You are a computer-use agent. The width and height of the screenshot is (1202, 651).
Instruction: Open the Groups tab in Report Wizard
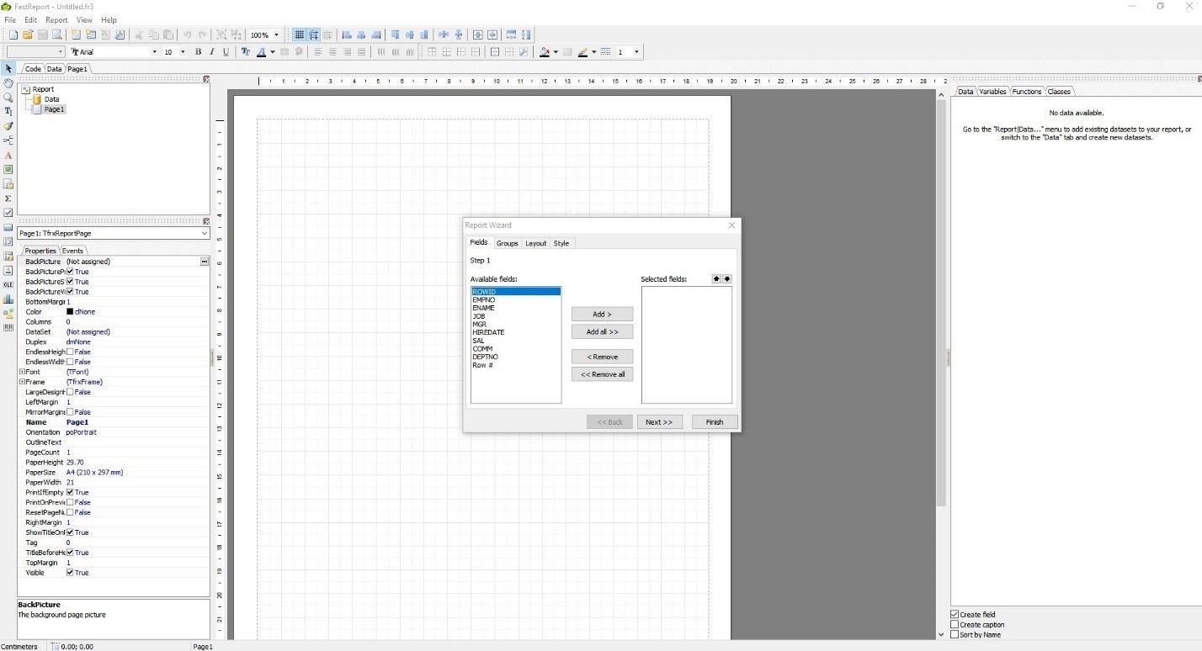coord(507,243)
